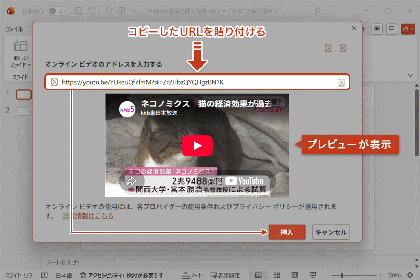Fit slide to window icon
Image resolution: width=420 pixels, height=280 pixels.
(410, 275)
